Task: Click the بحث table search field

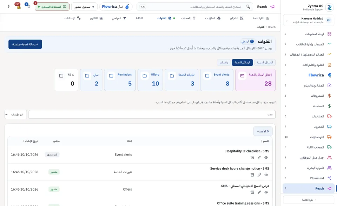Action: [152, 114]
